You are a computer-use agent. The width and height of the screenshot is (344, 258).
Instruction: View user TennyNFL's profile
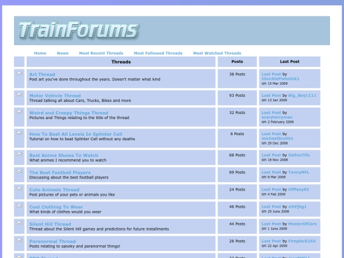(x=298, y=172)
